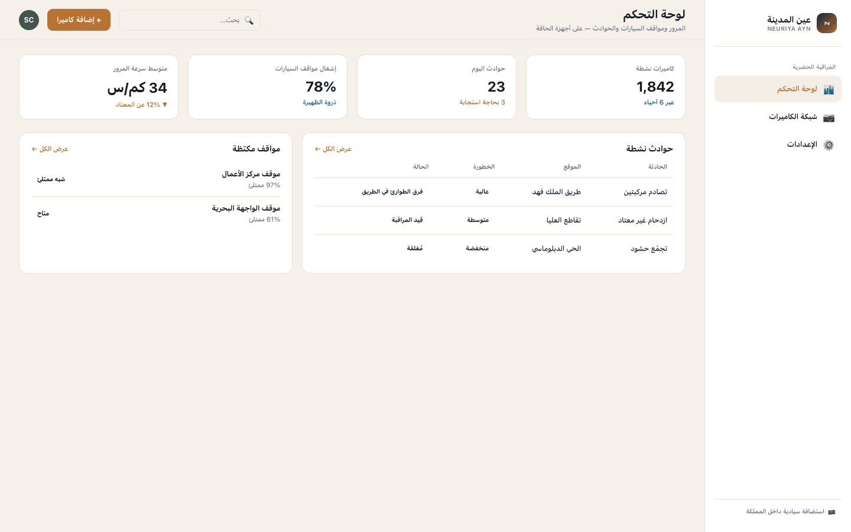
Task: Select the كاميرات نشطة 1,842 card
Action: (606, 87)
